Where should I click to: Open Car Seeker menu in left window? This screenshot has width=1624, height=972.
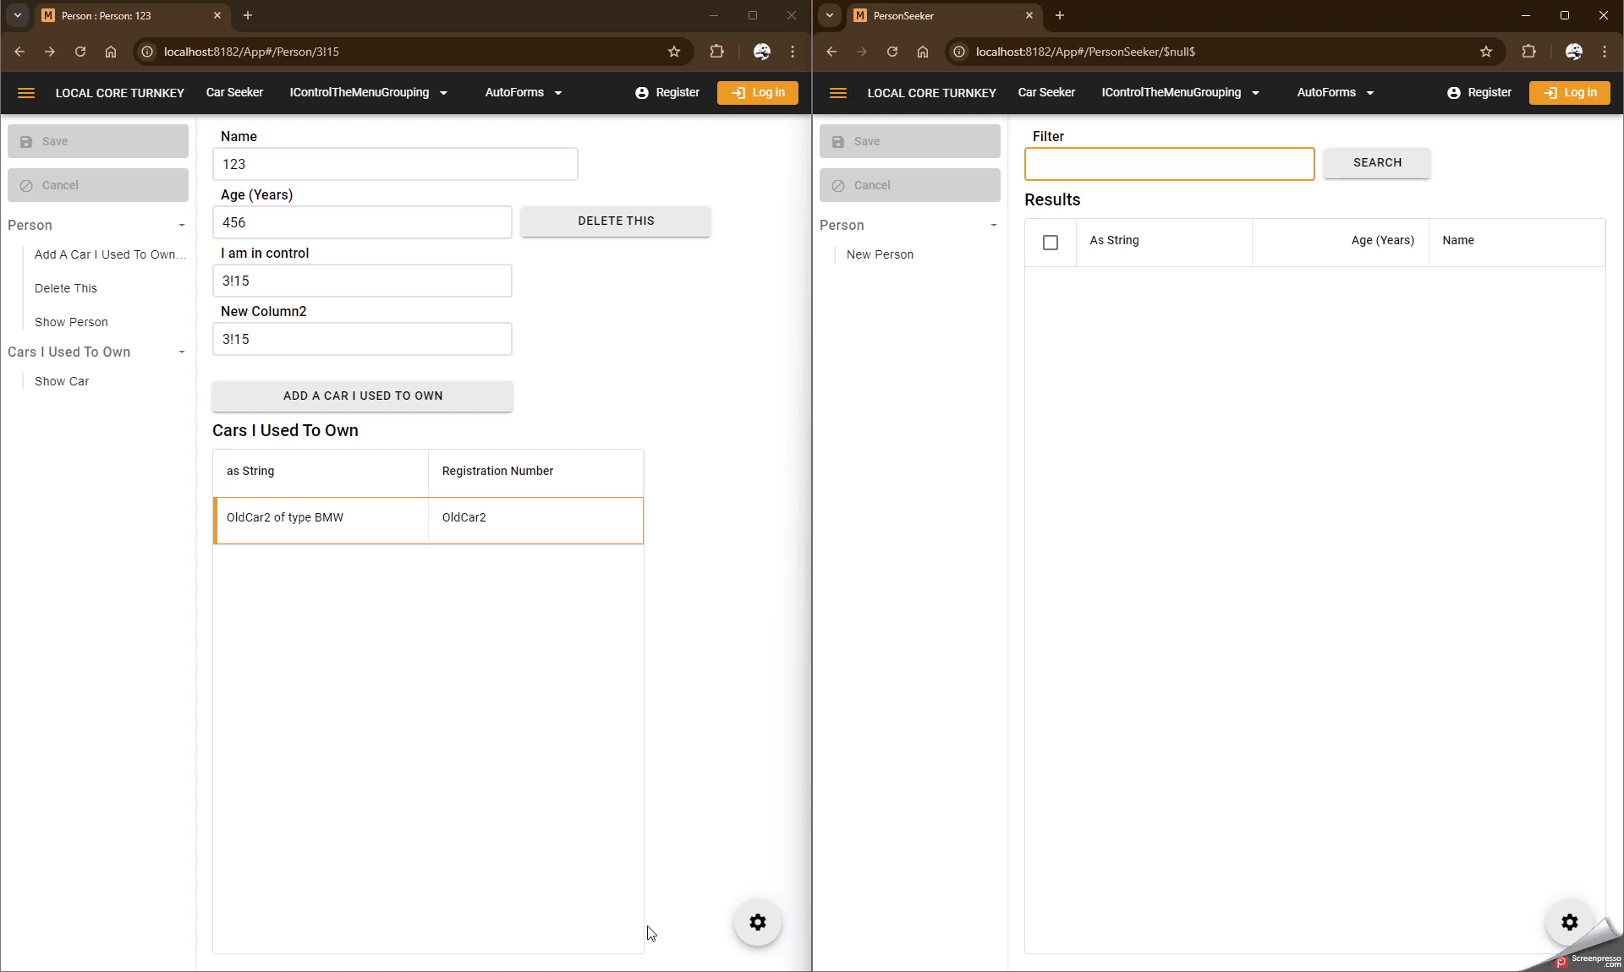pyautogui.click(x=234, y=93)
